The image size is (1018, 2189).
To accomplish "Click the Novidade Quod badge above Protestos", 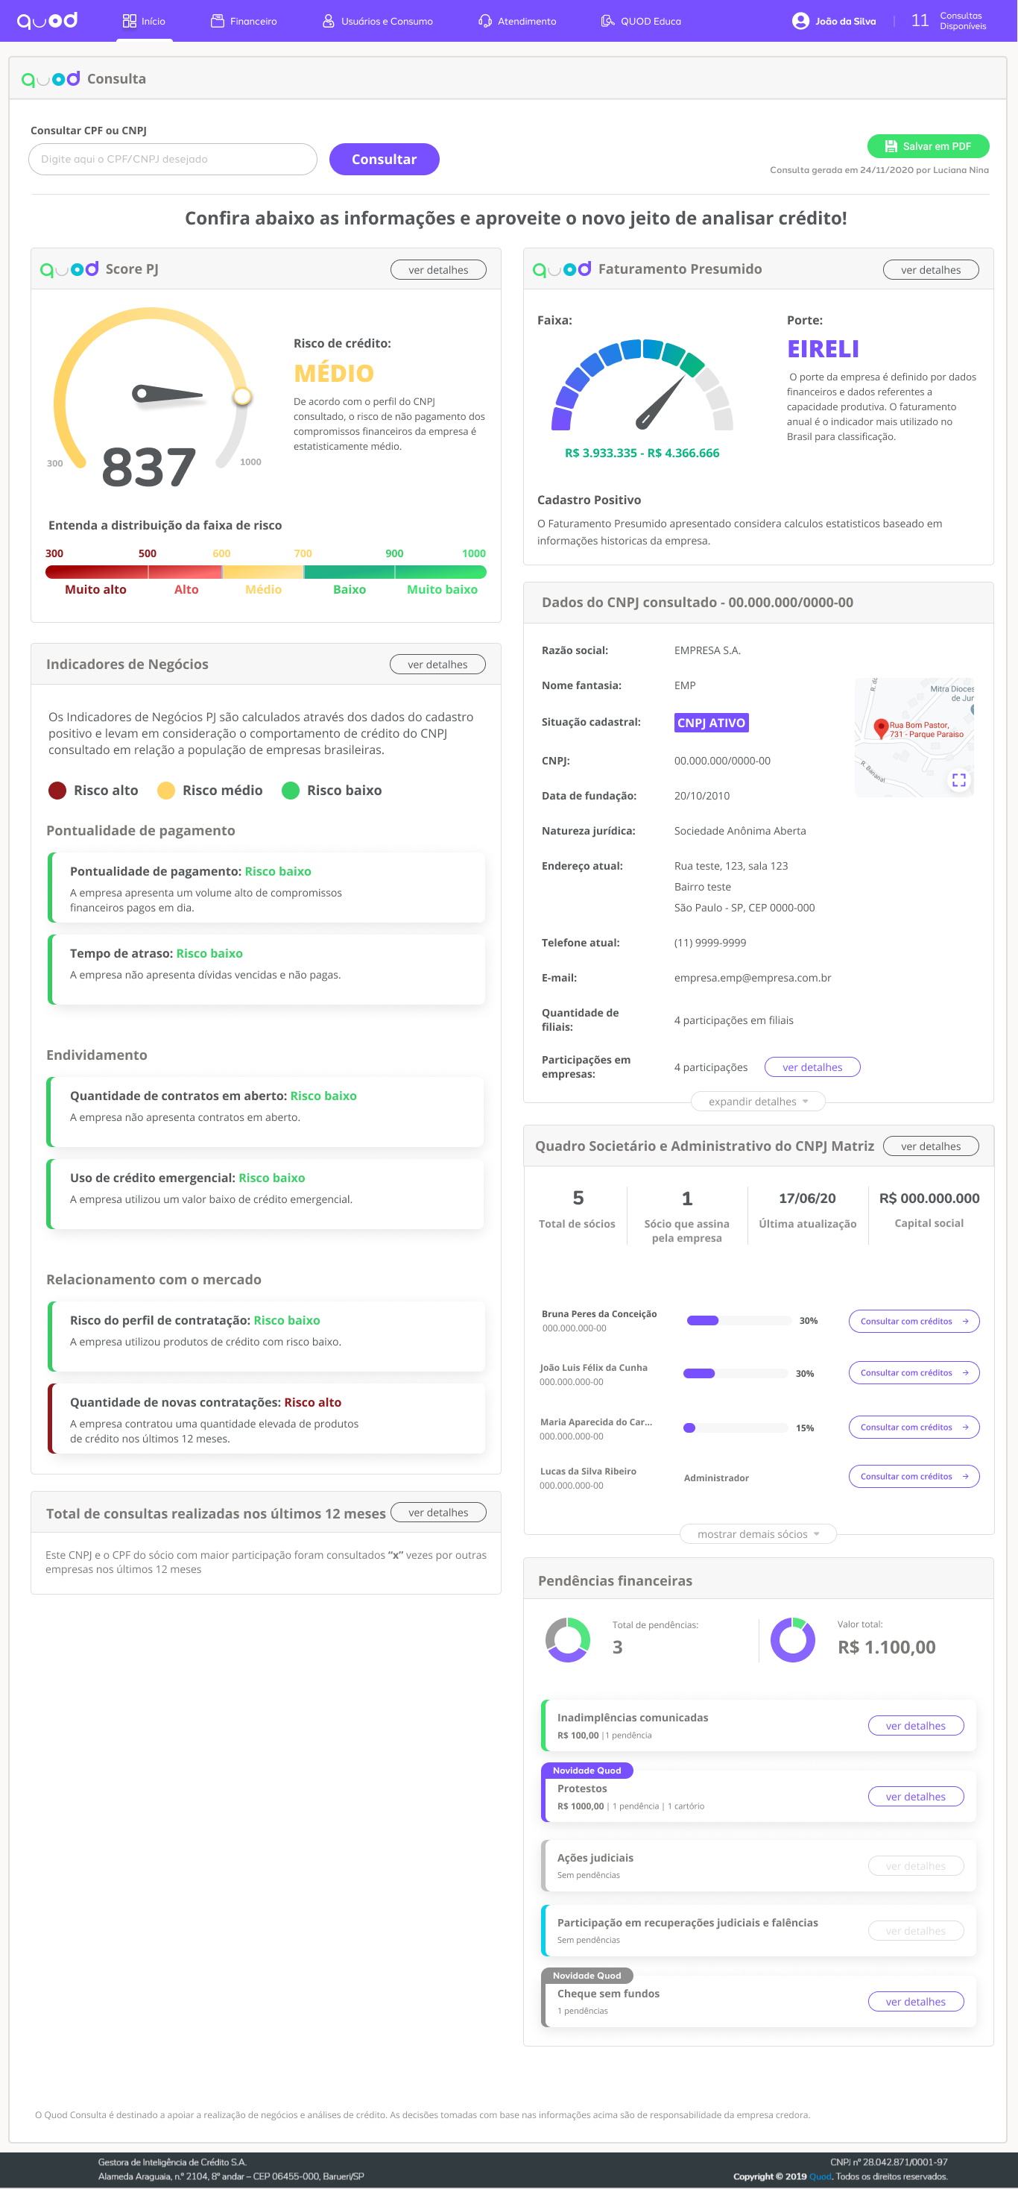I will pyautogui.click(x=587, y=1770).
